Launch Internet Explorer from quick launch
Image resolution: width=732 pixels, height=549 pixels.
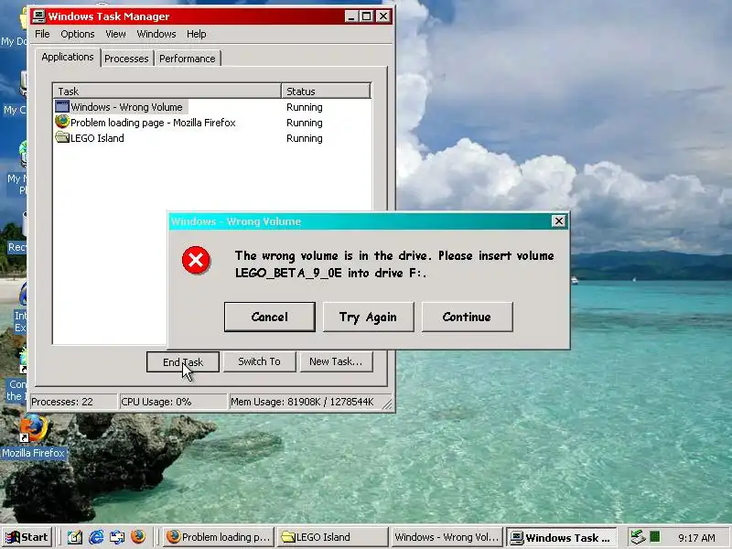(x=96, y=537)
